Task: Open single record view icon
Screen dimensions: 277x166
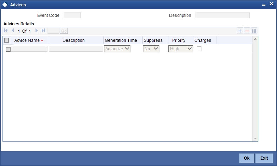Action: coord(254,31)
